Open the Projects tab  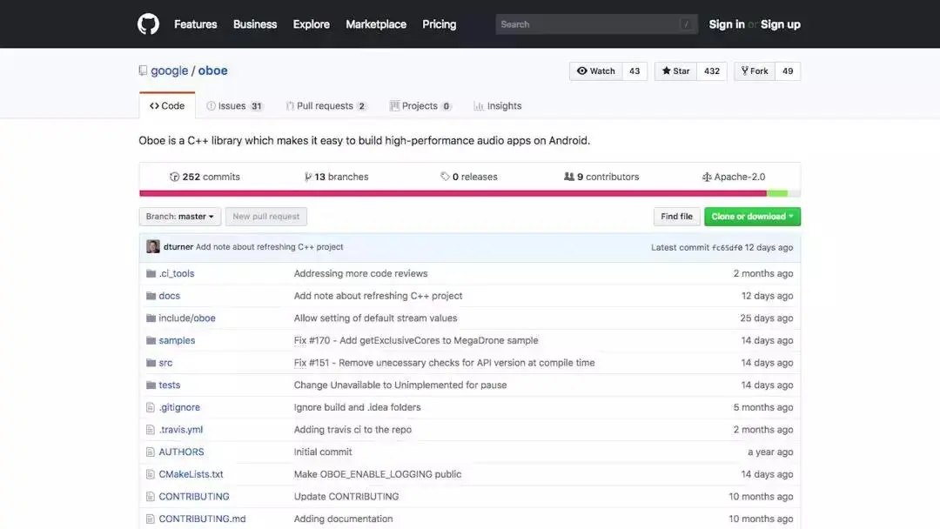pyautogui.click(x=420, y=106)
